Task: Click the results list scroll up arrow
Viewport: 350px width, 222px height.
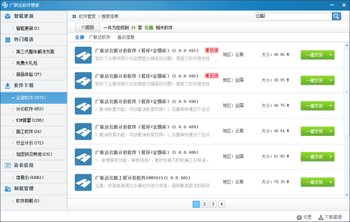Action: [x=347, y=45]
